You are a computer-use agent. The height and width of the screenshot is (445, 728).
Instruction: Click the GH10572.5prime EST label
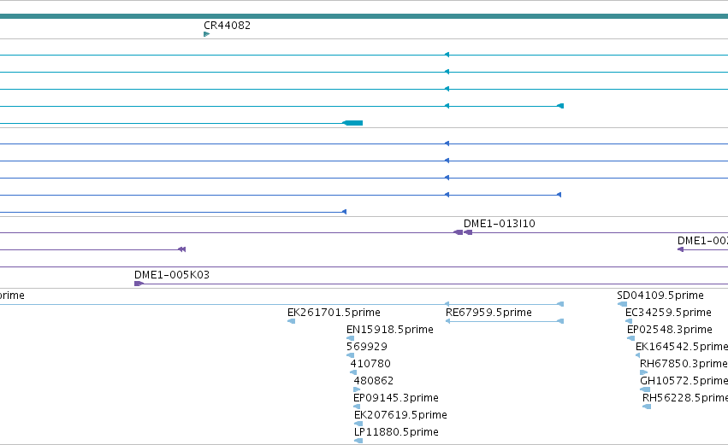pos(684,381)
